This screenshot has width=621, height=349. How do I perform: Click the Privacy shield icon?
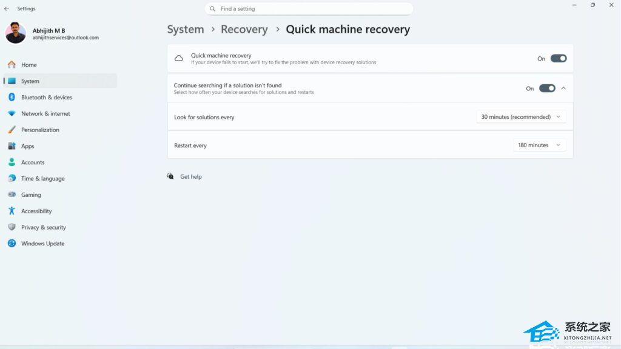point(12,227)
